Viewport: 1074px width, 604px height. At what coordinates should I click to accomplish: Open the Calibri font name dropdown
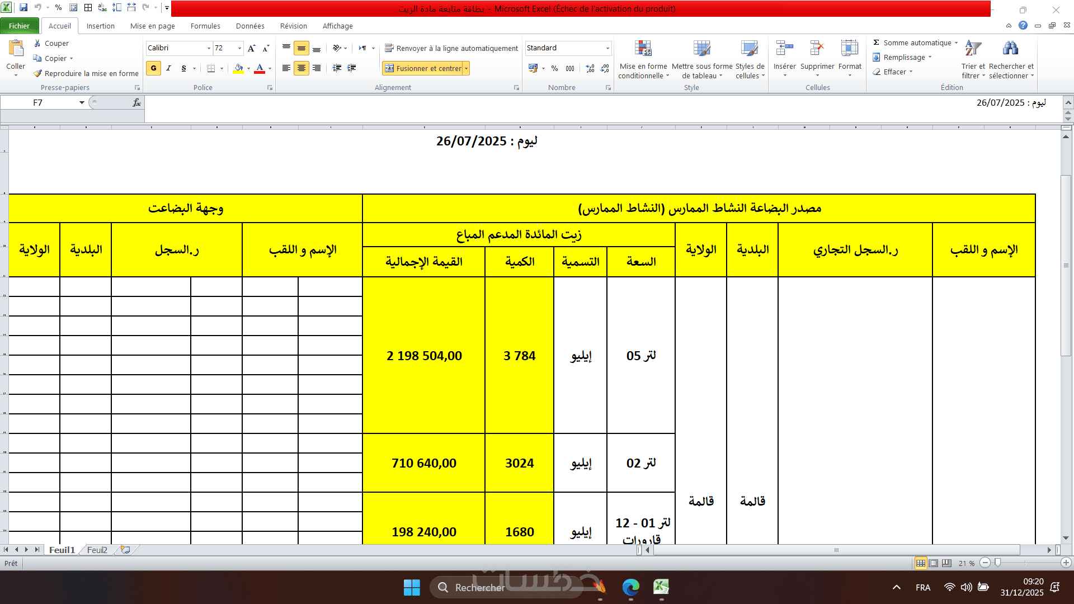coord(209,48)
